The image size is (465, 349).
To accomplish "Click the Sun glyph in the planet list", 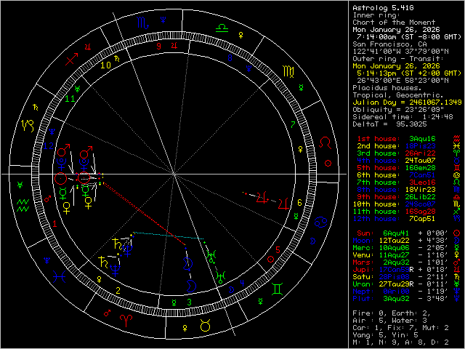I will click(456, 233).
